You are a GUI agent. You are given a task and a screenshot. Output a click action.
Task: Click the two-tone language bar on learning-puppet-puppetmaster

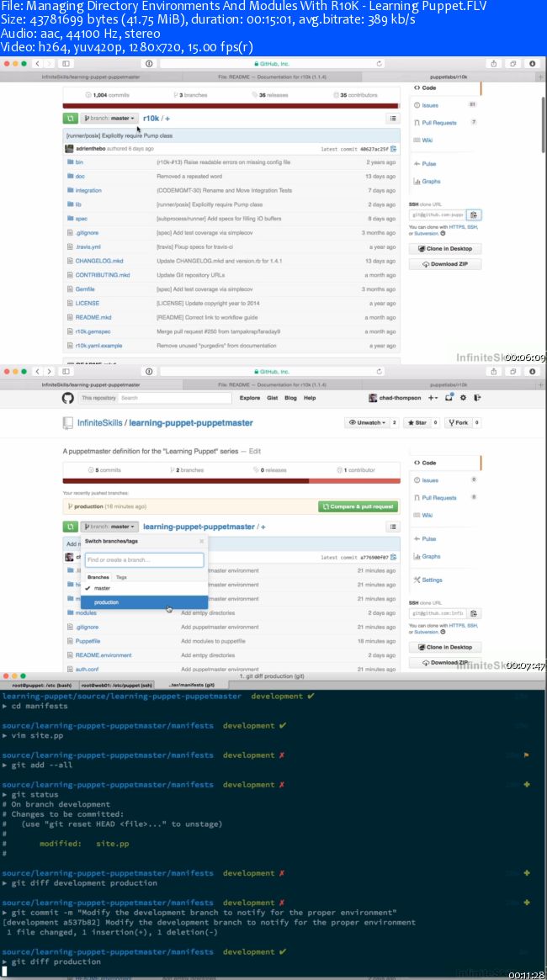[231, 481]
